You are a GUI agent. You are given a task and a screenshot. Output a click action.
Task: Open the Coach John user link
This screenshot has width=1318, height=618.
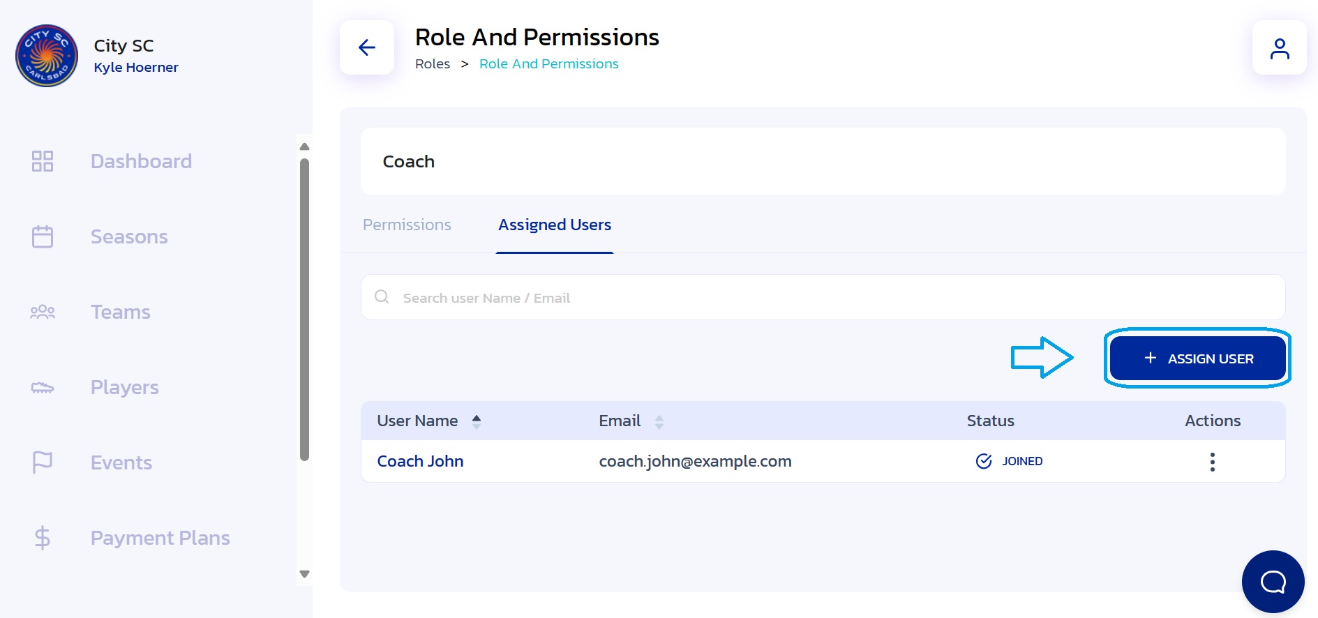point(420,461)
